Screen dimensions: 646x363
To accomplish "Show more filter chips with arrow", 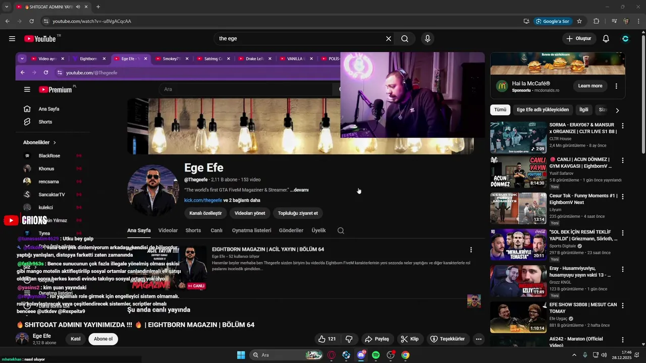I will pos(617,110).
